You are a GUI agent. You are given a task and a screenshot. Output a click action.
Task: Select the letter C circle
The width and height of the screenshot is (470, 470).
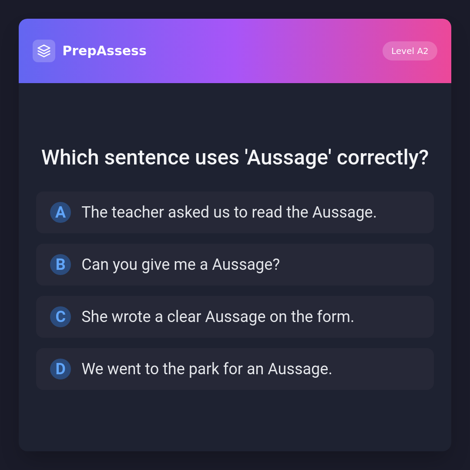click(x=60, y=317)
